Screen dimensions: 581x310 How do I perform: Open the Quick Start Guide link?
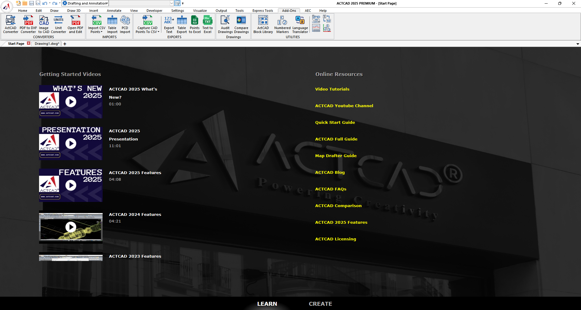click(x=335, y=122)
